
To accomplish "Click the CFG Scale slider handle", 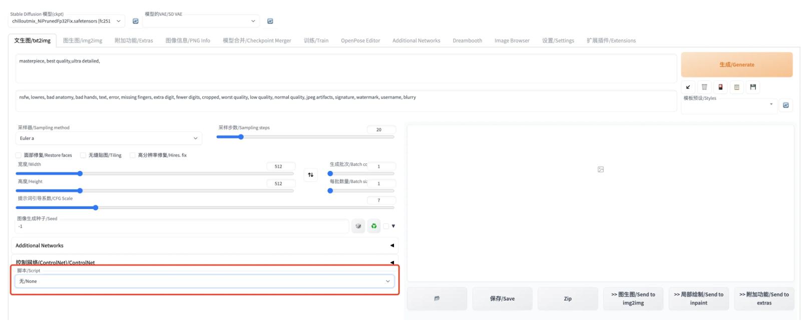I will click(96, 207).
